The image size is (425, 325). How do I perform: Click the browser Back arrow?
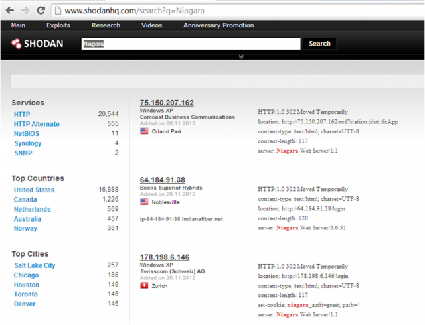point(10,11)
